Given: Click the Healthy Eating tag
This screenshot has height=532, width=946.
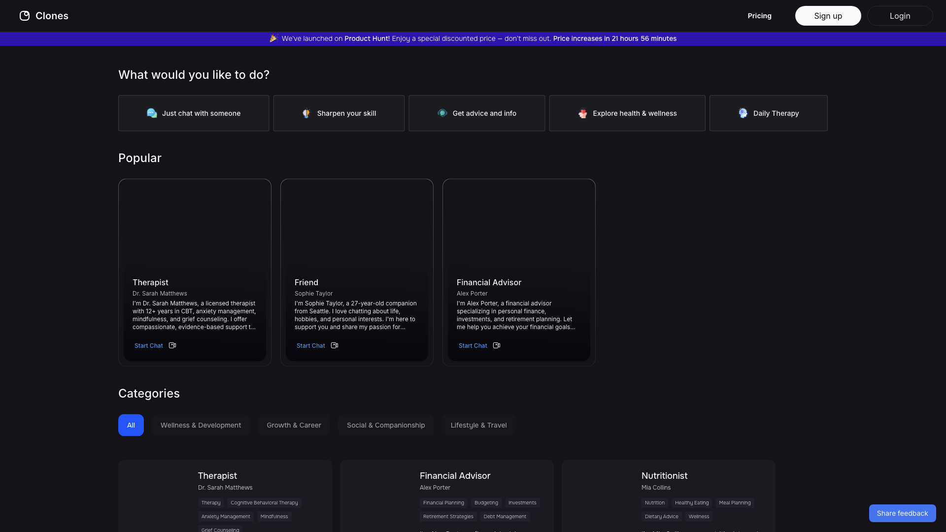Looking at the screenshot, I should (x=692, y=503).
